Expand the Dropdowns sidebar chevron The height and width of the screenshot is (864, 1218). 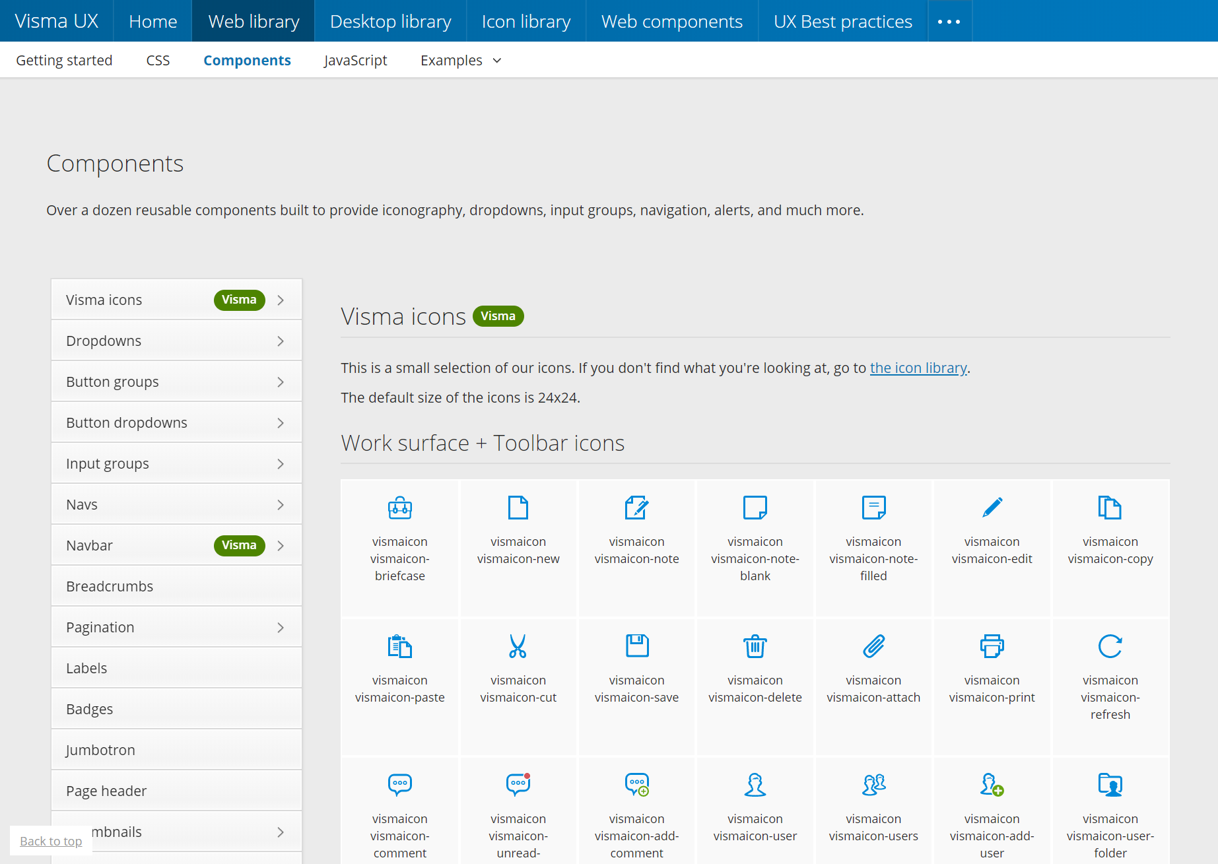pos(281,341)
